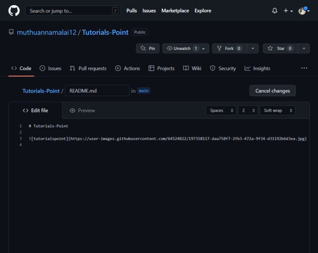Click the repository book icon

coord(11,32)
